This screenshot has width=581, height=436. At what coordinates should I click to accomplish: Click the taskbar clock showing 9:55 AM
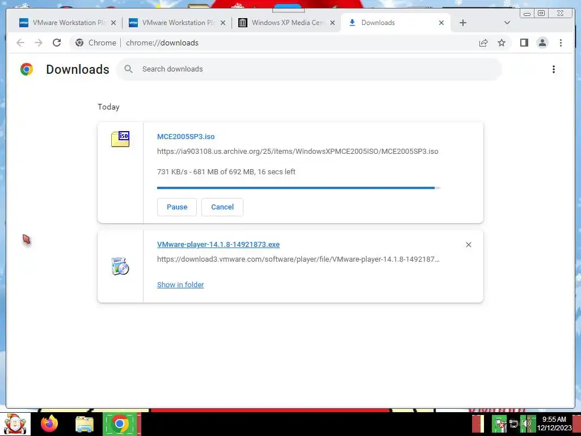pos(554,424)
